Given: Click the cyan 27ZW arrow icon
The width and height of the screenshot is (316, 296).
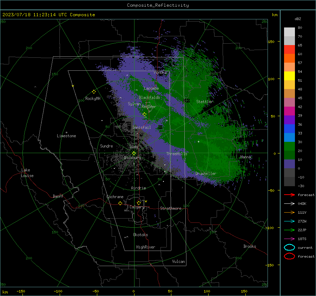Looking at the screenshot, I should click(289, 221).
